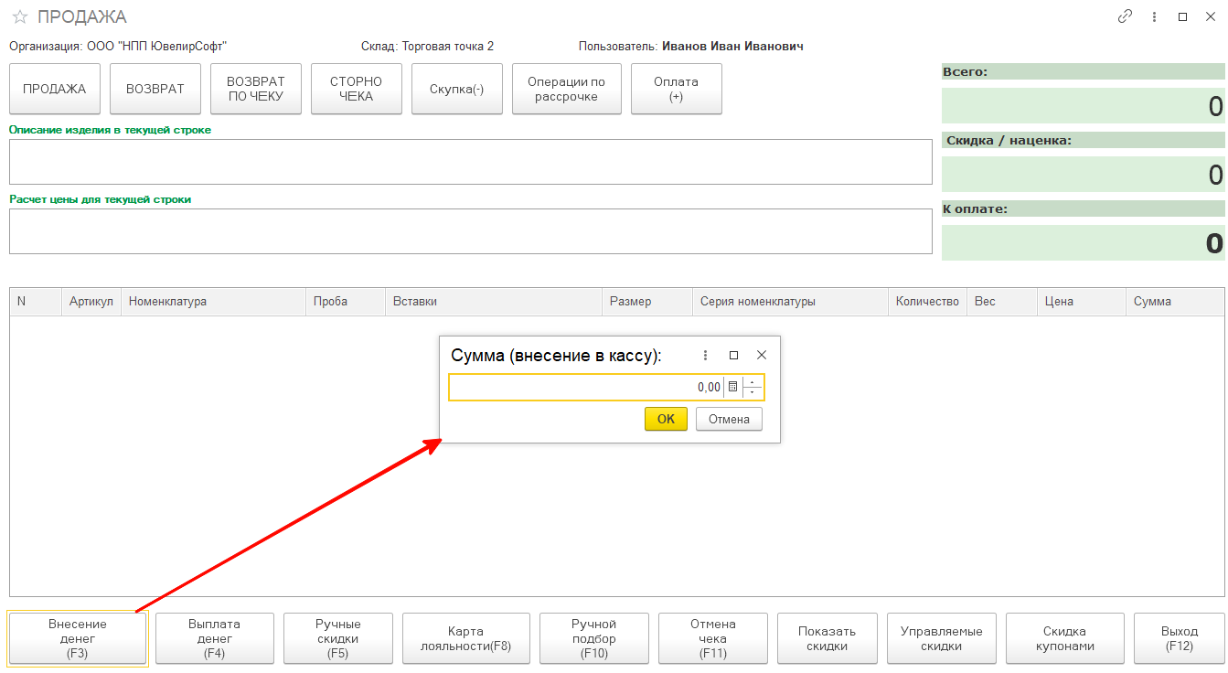
Task: Maximize the main ПРОДАЖА window
Action: (x=1182, y=16)
